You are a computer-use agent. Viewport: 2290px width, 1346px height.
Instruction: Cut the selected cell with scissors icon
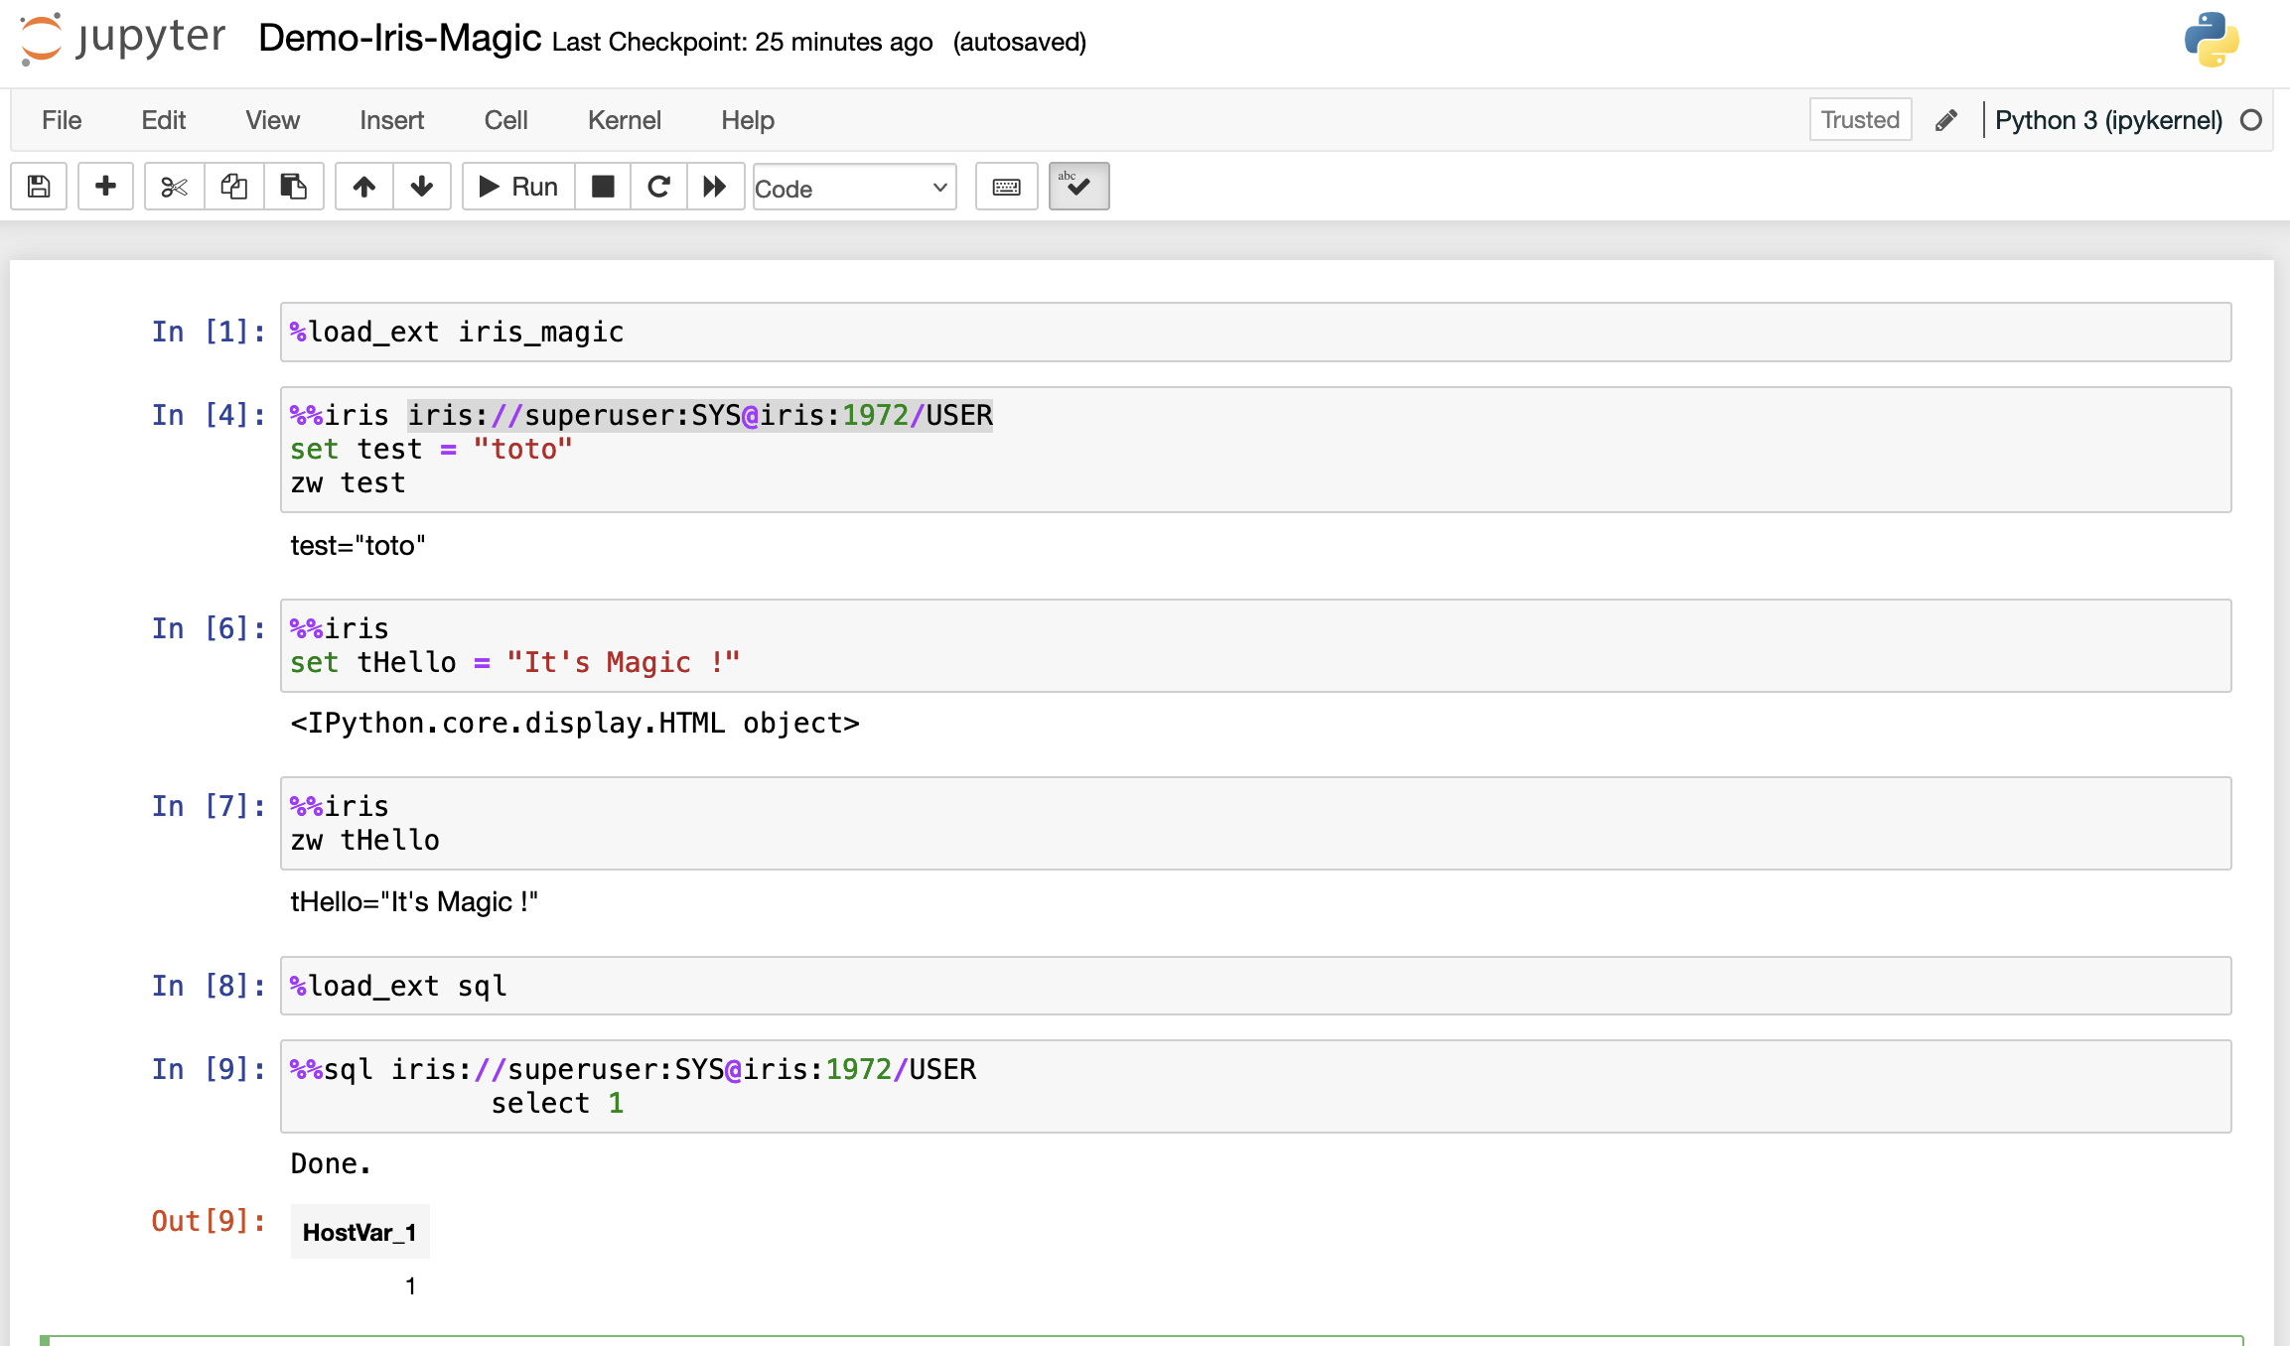point(174,186)
